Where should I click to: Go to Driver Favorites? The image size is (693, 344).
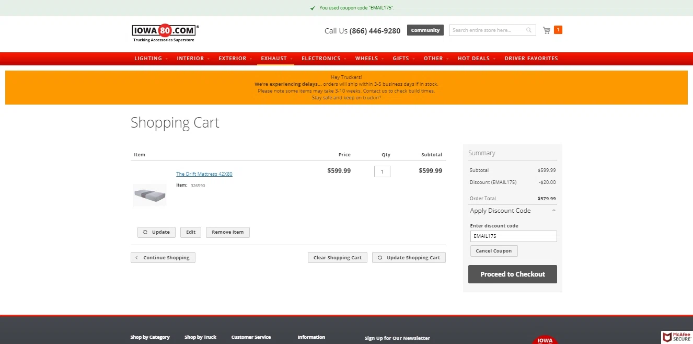531,59
